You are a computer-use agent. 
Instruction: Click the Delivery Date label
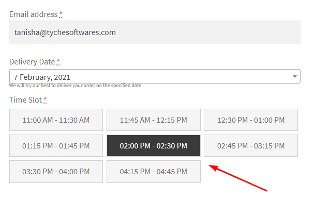(32, 62)
